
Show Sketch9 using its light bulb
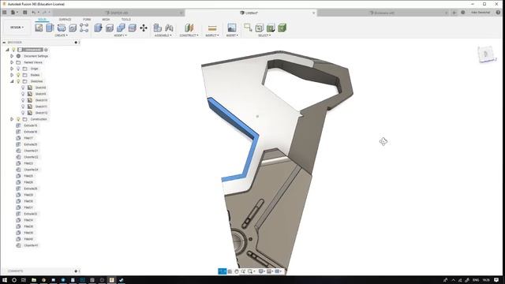(x=23, y=94)
